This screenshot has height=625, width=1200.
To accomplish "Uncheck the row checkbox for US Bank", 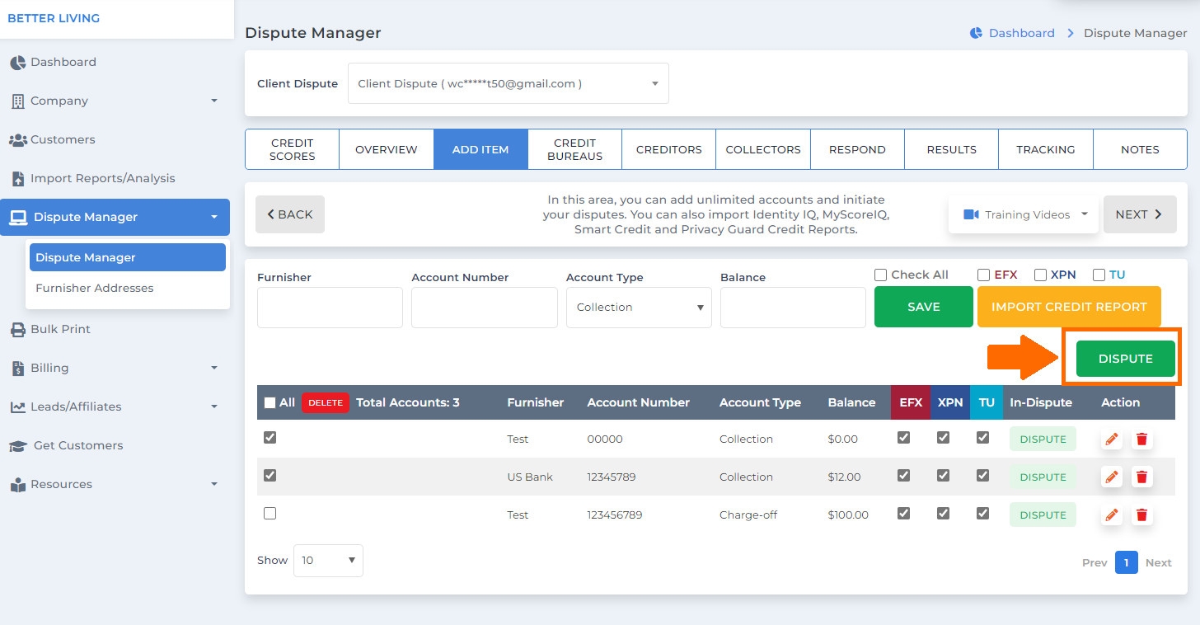I will tap(270, 476).
